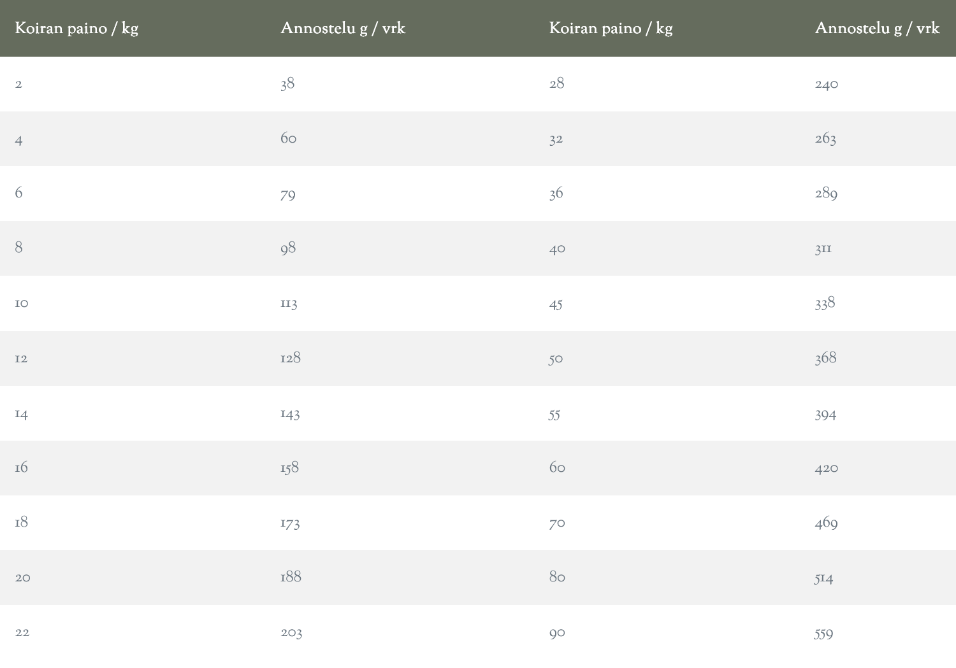Select the 338 dosage cell
The height and width of the screenshot is (668, 956).
825,303
